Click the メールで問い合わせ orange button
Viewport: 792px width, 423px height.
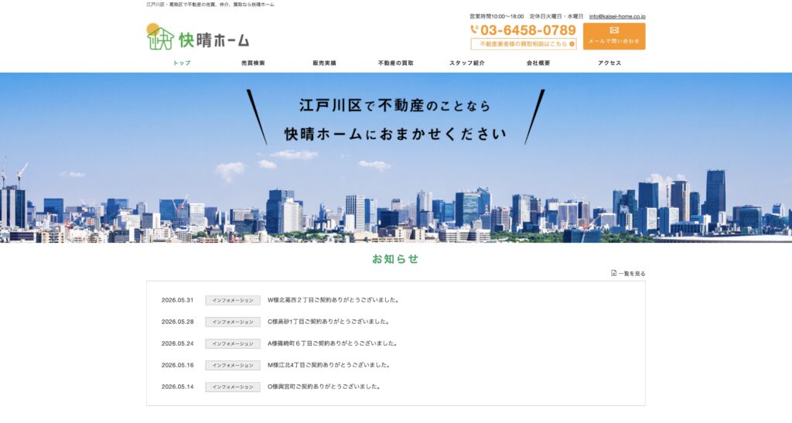point(614,36)
